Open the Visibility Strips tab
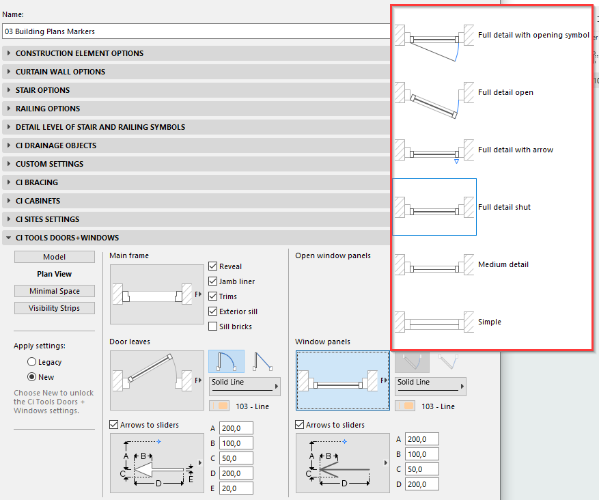 click(55, 308)
